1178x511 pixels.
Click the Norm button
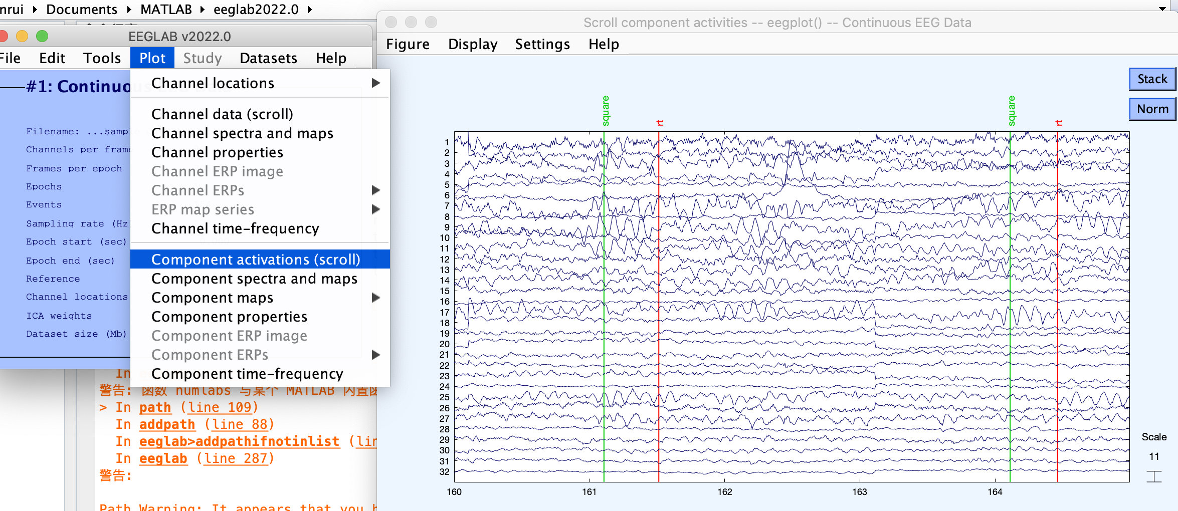tap(1152, 109)
